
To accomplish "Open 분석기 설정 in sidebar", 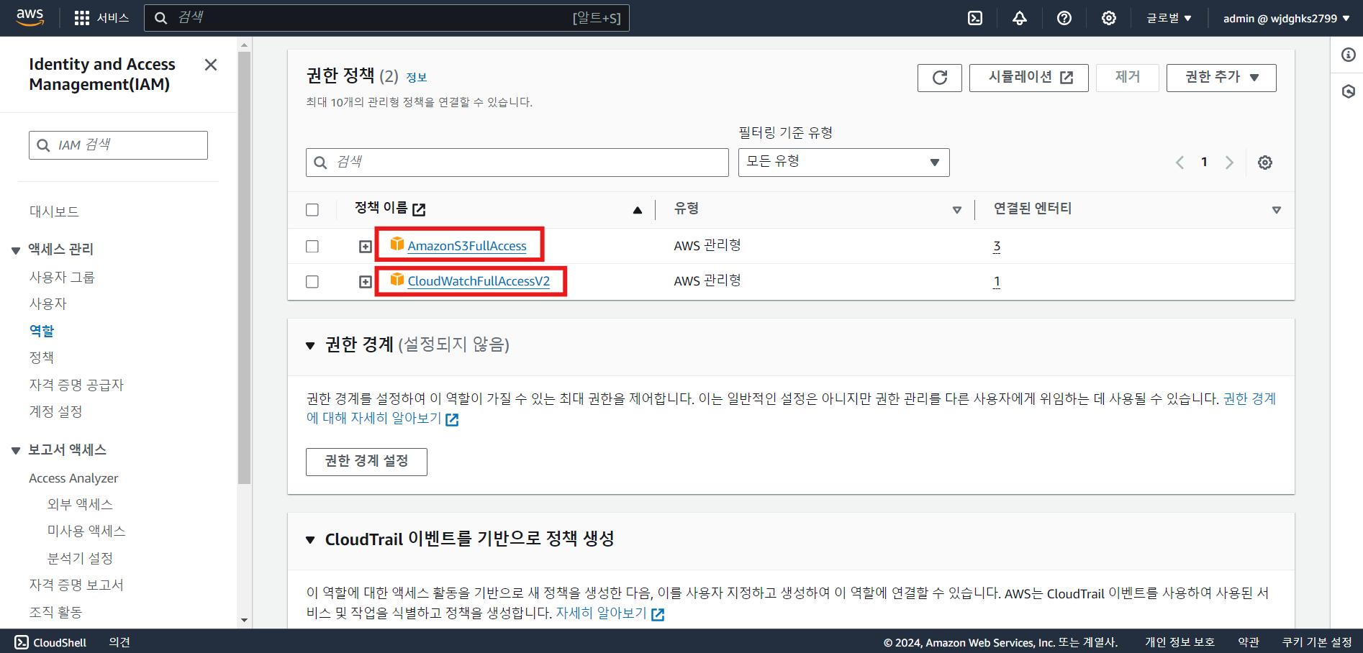I will coord(80,558).
